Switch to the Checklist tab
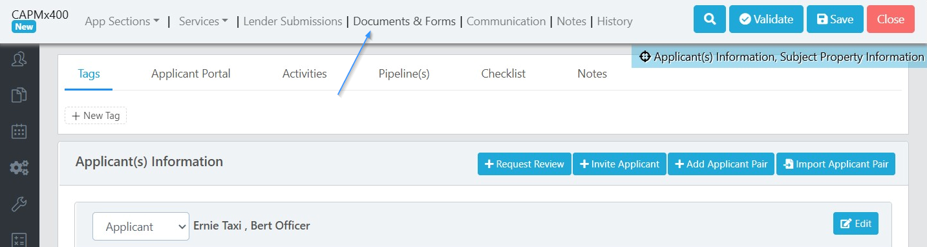Image resolution: width=927 pixels, height=247 pixels. [504, 74]
